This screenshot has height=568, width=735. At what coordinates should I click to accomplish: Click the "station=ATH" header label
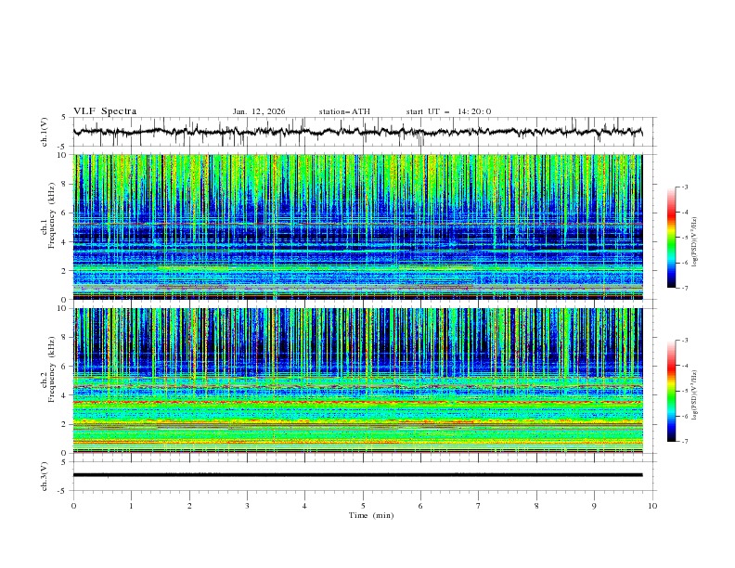pyautogui.click(x=344, y=111)
